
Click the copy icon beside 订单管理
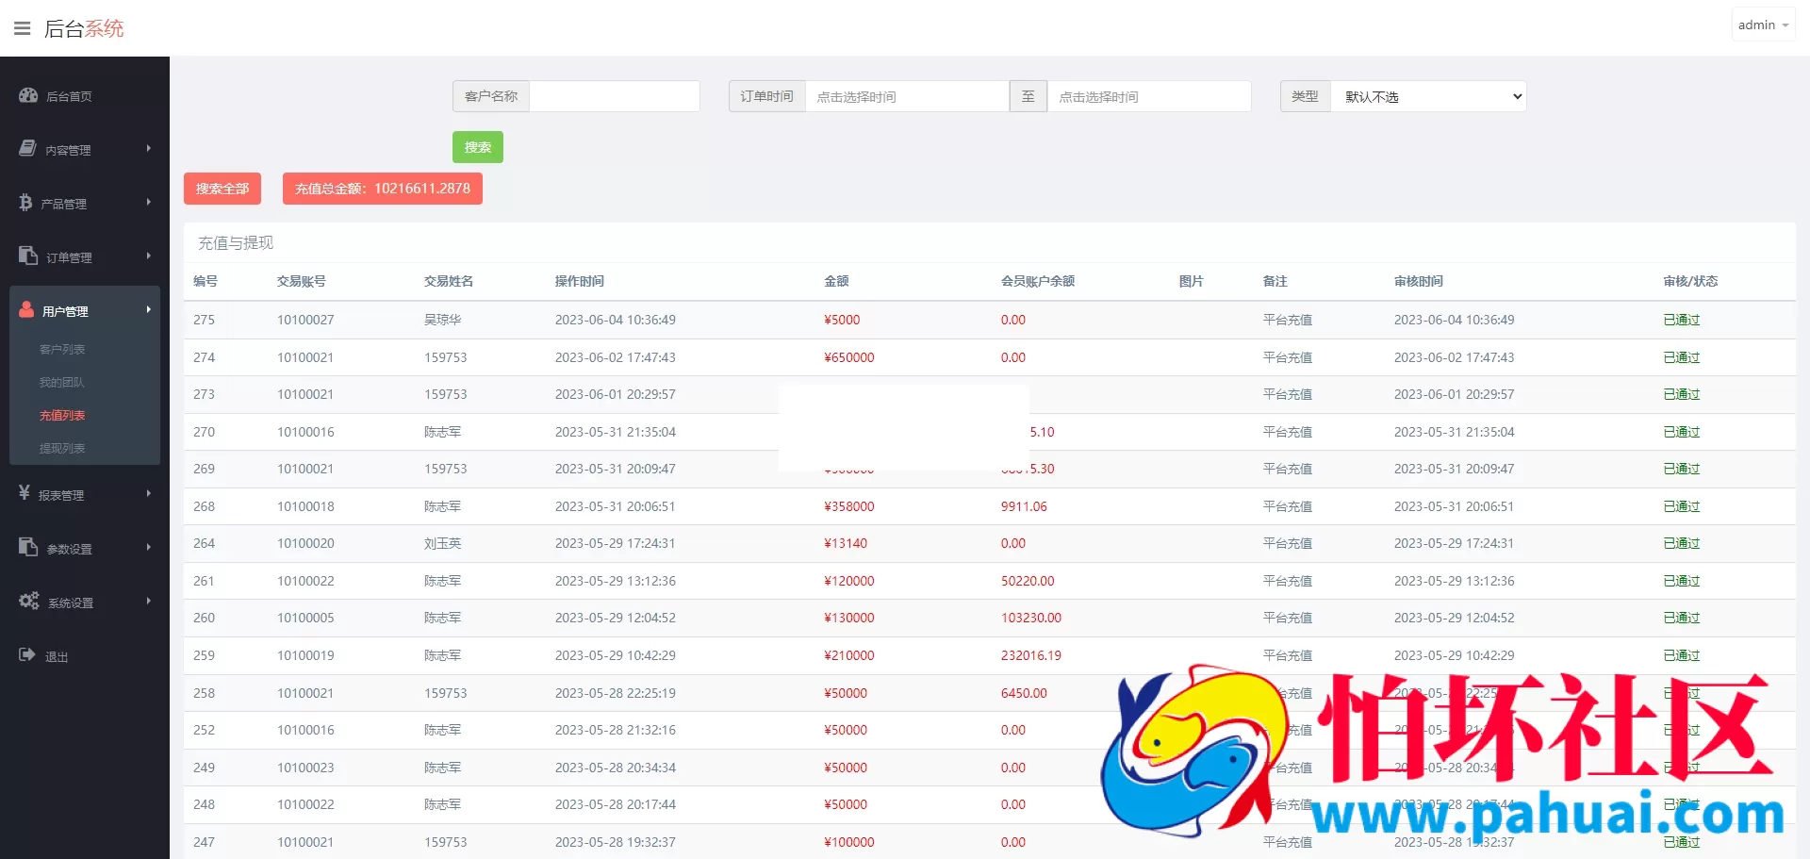point(28,256)
